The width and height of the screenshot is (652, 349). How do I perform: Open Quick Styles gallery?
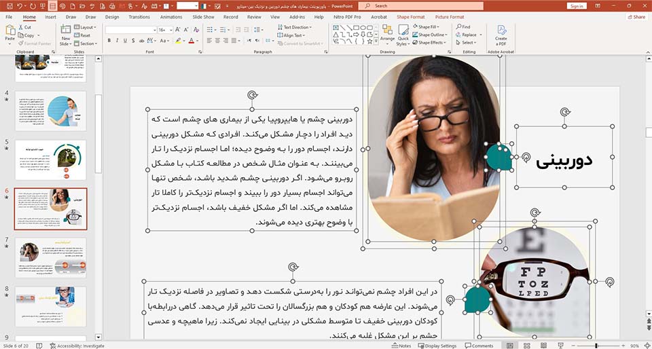[403, 35]
